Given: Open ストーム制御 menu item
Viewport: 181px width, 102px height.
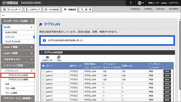Looking at the screenshot, I should pyautogui.click(x=11, y=93).
